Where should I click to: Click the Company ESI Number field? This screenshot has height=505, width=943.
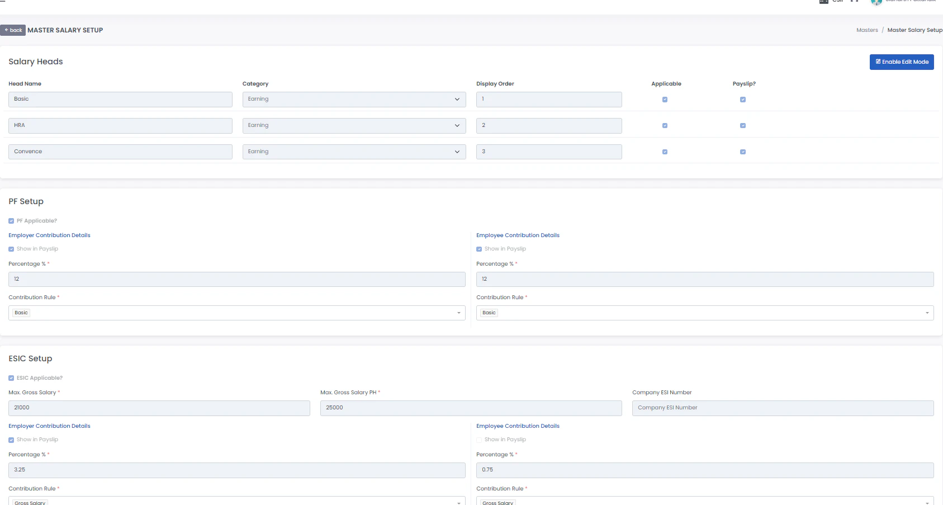(783, 408)
